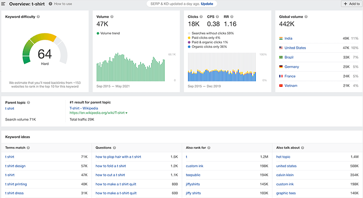Click the green Volume trend legend dot
This screenshot has width=363, height=198.
98,33
